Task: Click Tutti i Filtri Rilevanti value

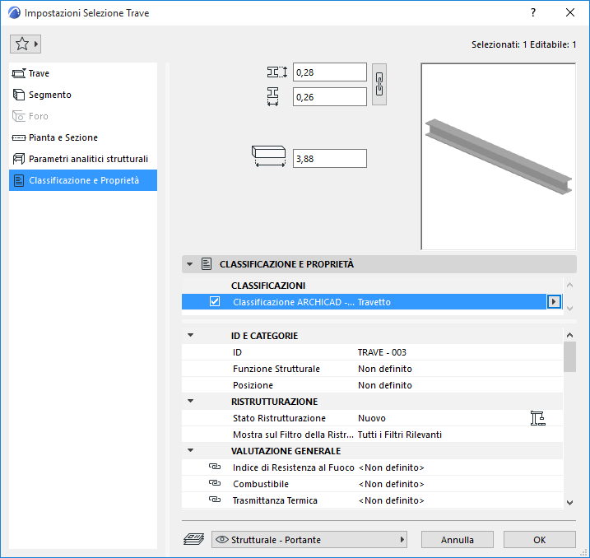Action: 400,435
